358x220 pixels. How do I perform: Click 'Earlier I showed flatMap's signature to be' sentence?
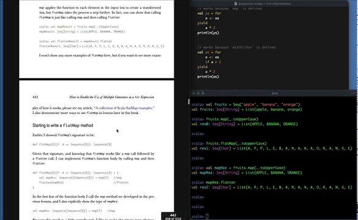[64, 135]
